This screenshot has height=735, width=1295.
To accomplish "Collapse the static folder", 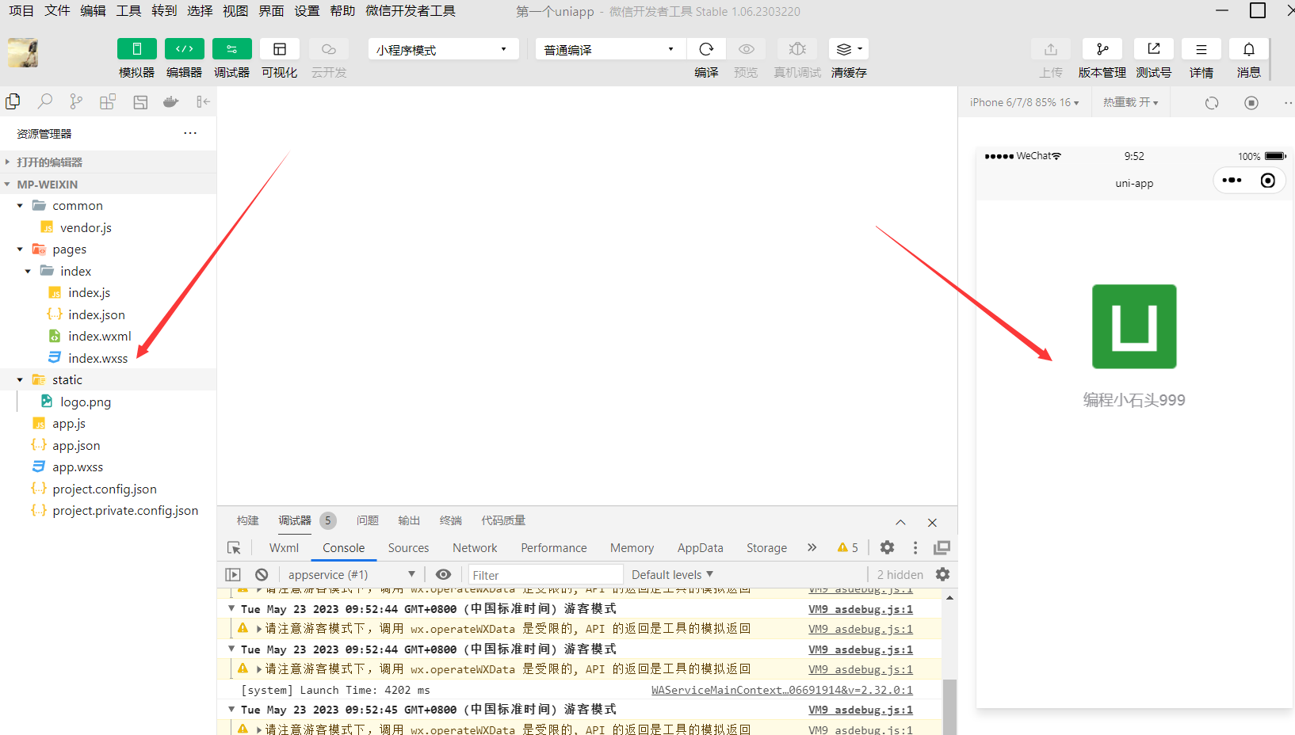I will click(x=20, y=380).
